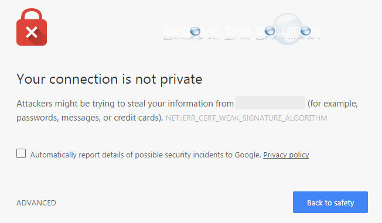Open the Privacy policy link
The width and height of the screenshot is (382, 223).
coord(286,155)
